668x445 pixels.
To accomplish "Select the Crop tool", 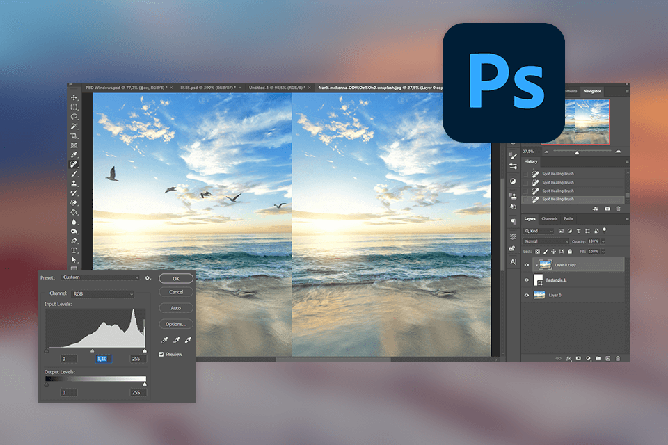I will click(x=74, y=136).
